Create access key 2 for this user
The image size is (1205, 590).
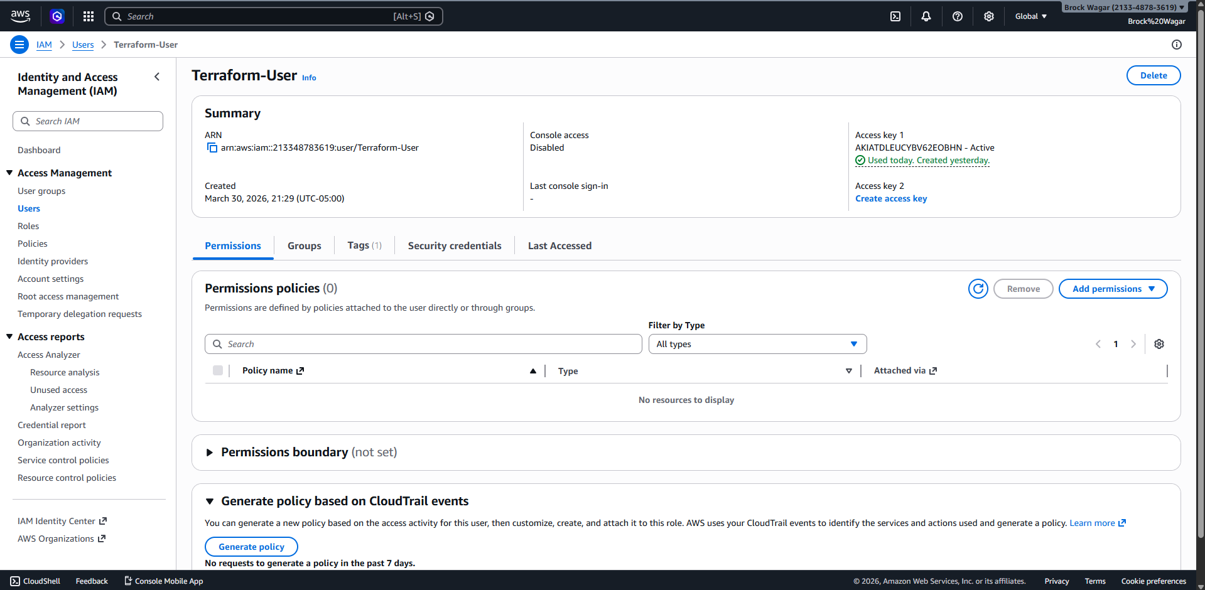(x=890, y=198)
